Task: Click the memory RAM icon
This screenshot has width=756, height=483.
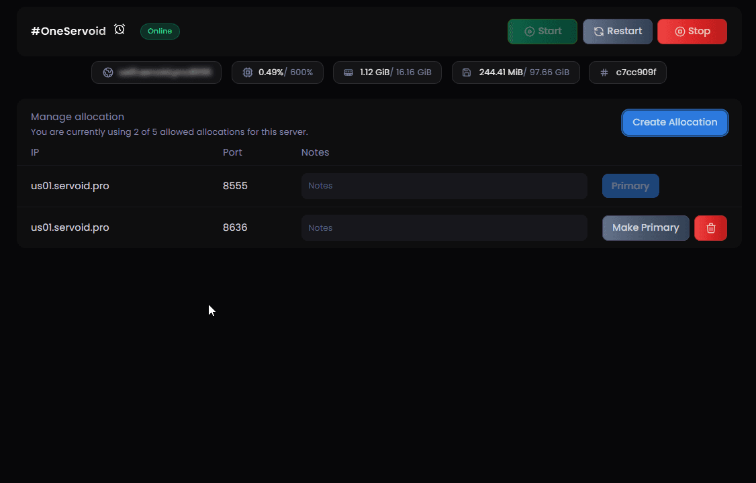Action: point(348,72)
